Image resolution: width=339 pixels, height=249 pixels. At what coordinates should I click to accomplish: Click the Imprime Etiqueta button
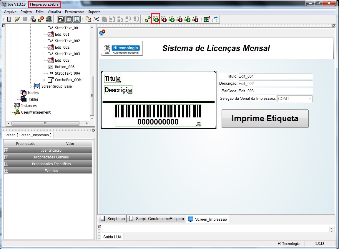pyautogui.click(x=265, y=119)
